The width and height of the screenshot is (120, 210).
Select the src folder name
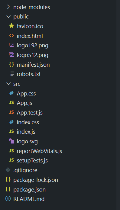point(17,84)
